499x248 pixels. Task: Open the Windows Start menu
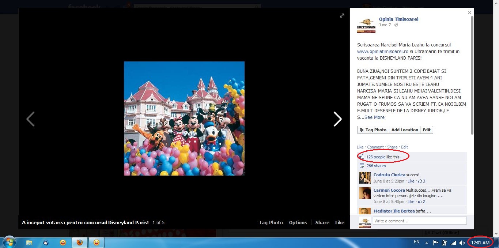point(9,243)
